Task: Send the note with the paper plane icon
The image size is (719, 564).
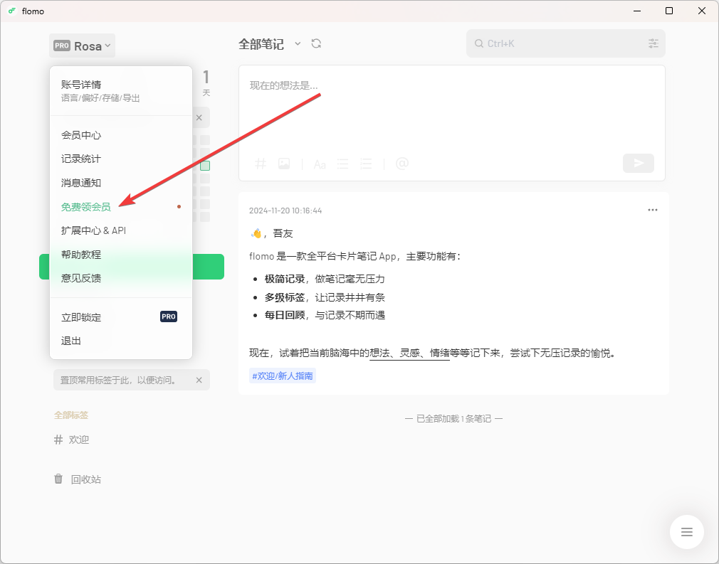Action: point(638,163)
